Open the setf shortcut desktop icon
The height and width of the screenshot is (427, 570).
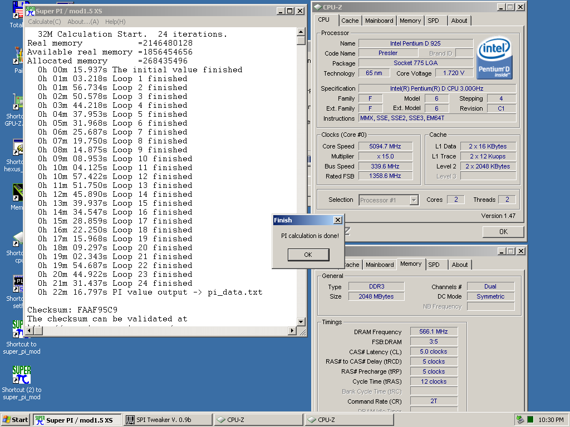pyautogui.click(x=18, y=284)
